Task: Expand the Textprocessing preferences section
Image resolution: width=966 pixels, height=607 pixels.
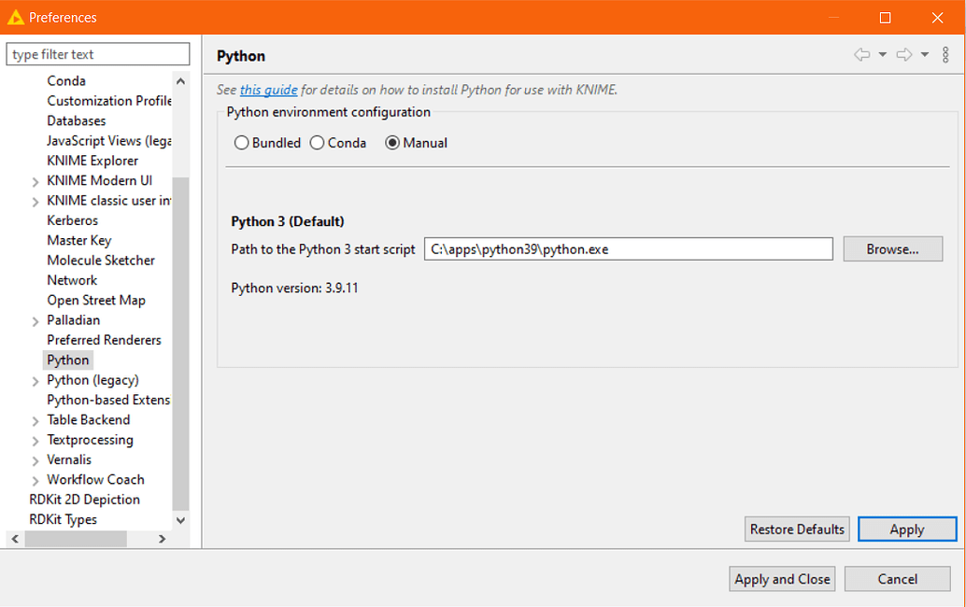Action: tap(34, 439)
